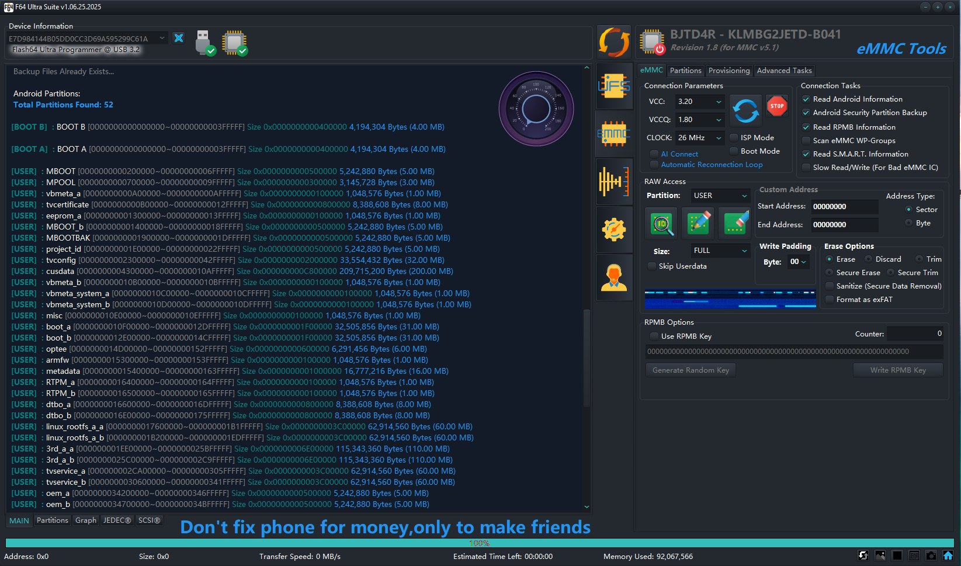961x566 pixels.
Task: Click the red STOP sign icon
Action: pos(777,106)
